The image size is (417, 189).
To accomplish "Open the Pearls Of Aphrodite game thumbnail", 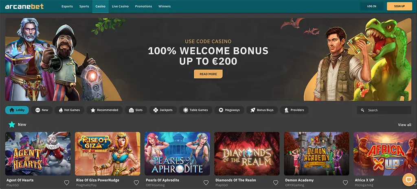I will click(x=177, y=154).
